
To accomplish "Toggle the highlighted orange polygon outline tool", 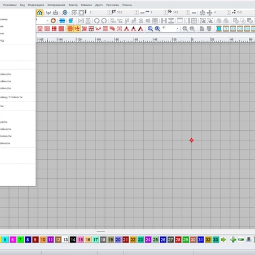I will point(77,29).
